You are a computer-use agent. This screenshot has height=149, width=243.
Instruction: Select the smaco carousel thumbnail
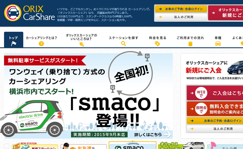coord(132,145)
